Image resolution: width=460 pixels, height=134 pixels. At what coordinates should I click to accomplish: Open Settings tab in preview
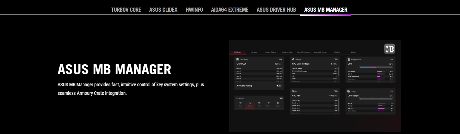point(353,52)
